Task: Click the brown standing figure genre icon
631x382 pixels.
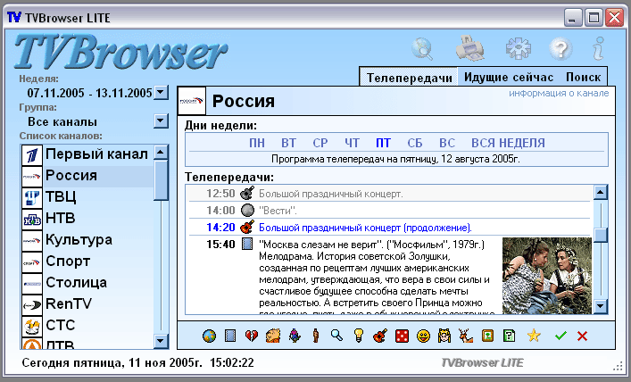Action: click(316, 336)
